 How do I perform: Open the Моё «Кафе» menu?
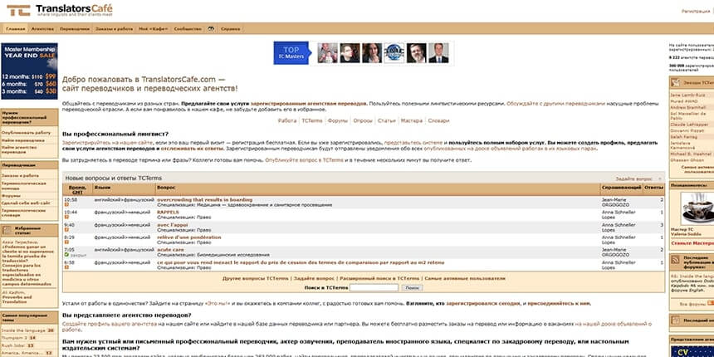[x=154, y=29]
